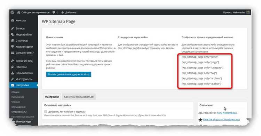Open the WP Sitemap Page submenu entry
Viewport: 261px width, 136px height.
[x=23, y=122]
